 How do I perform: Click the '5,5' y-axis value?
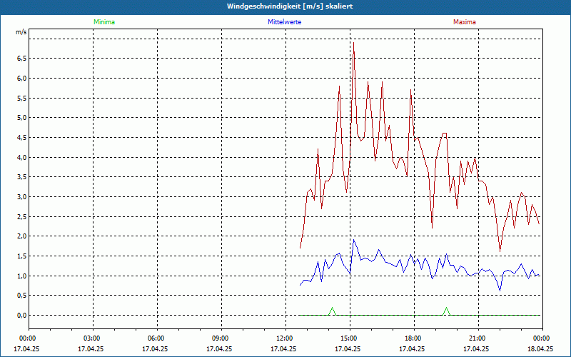(21, 98)
